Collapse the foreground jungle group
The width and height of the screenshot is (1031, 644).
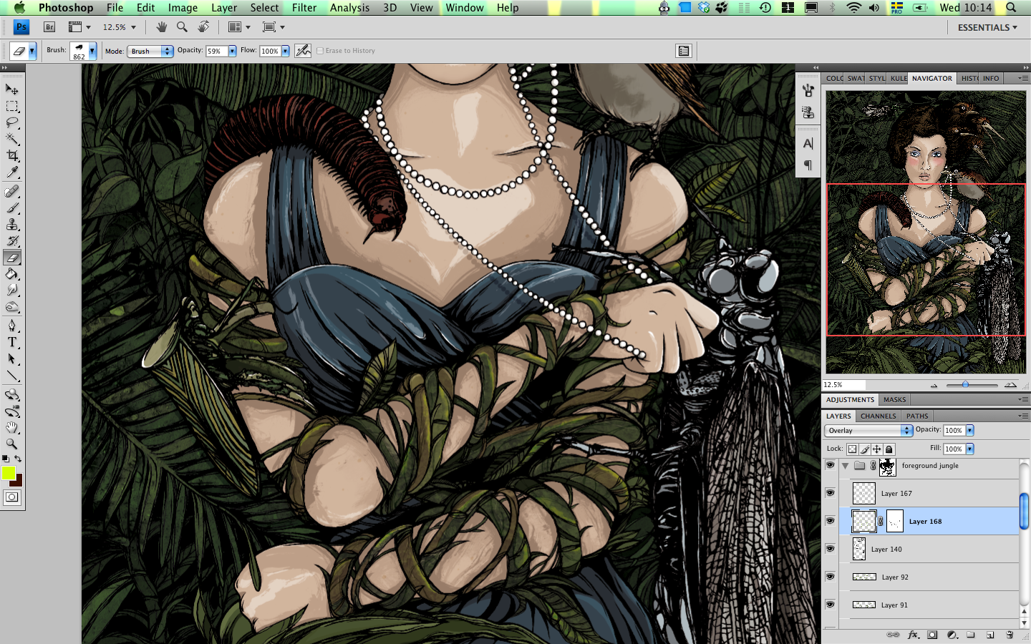tap(846, 466)
